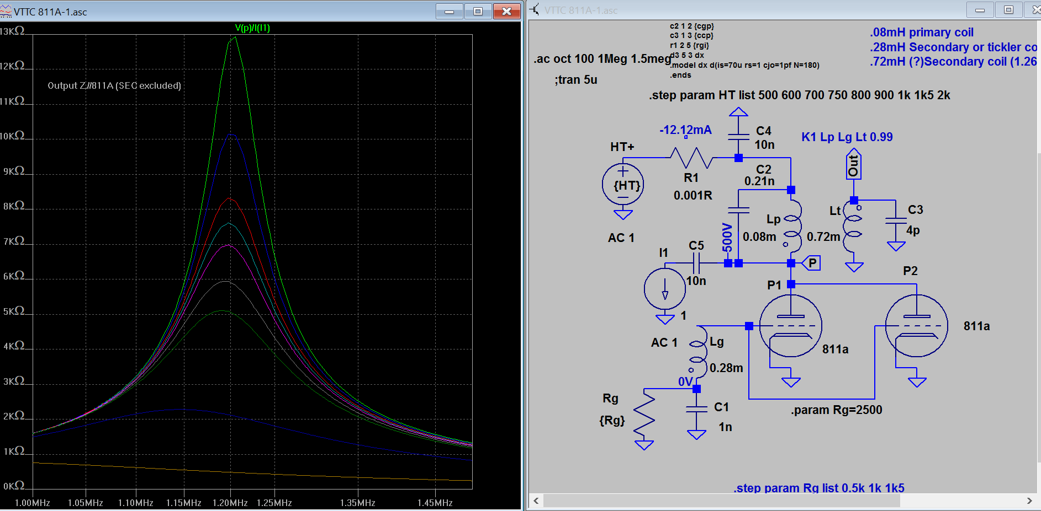Click the ".28mH Secondary or tickler" comment
Screen dimensions: 1041x511
point(954,47)
